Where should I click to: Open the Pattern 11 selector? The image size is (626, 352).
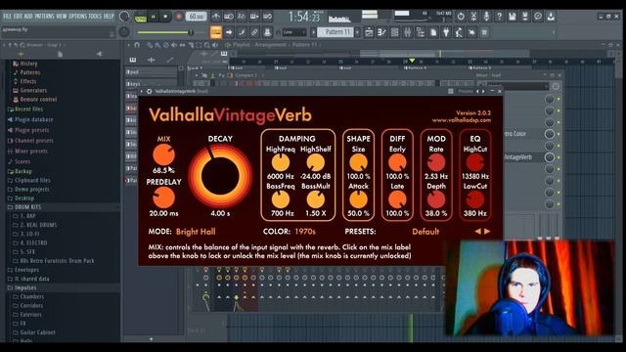click(335, 32)
